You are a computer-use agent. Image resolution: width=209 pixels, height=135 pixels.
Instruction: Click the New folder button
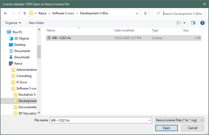coord(36,23)
